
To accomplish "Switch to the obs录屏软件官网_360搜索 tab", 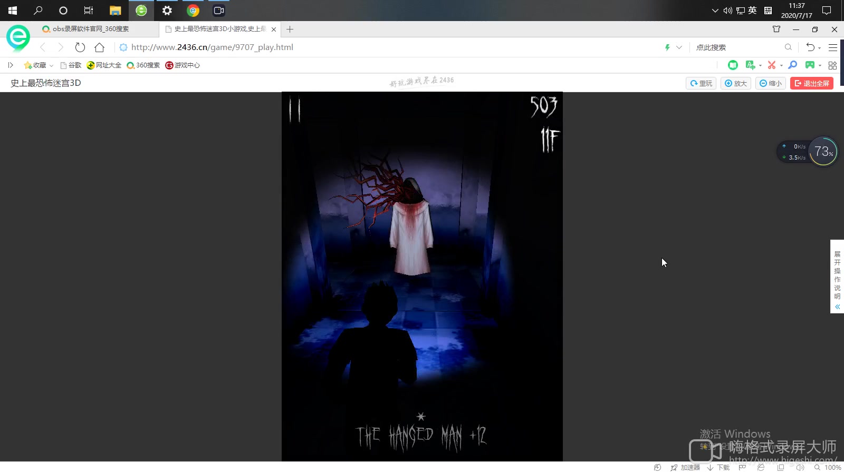I will click(90, 29).
